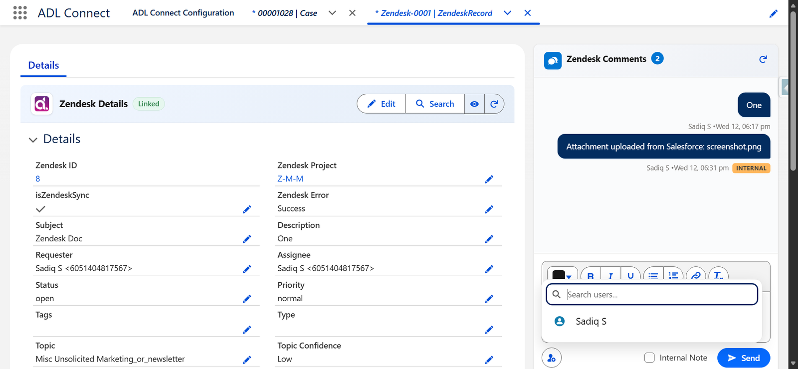Click the Zendesk Comments chat icon
The width and height of the screenshot is (798, 369).
tap(553, 61)
